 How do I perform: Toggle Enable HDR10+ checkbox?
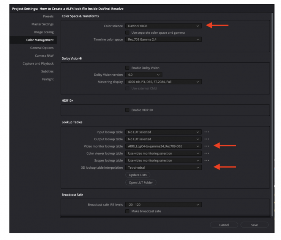pyautogui.click(x=128, y=110)
